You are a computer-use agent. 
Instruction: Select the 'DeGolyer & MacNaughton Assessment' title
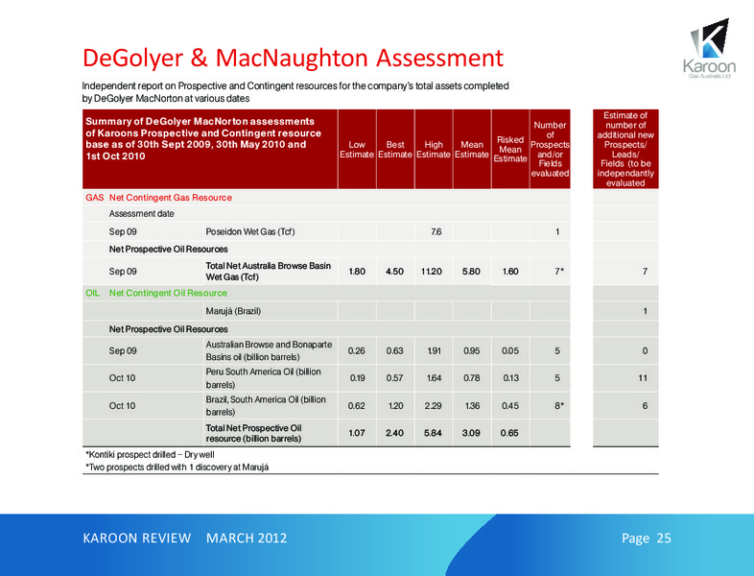pyautogui.click(x=293, y=58)
